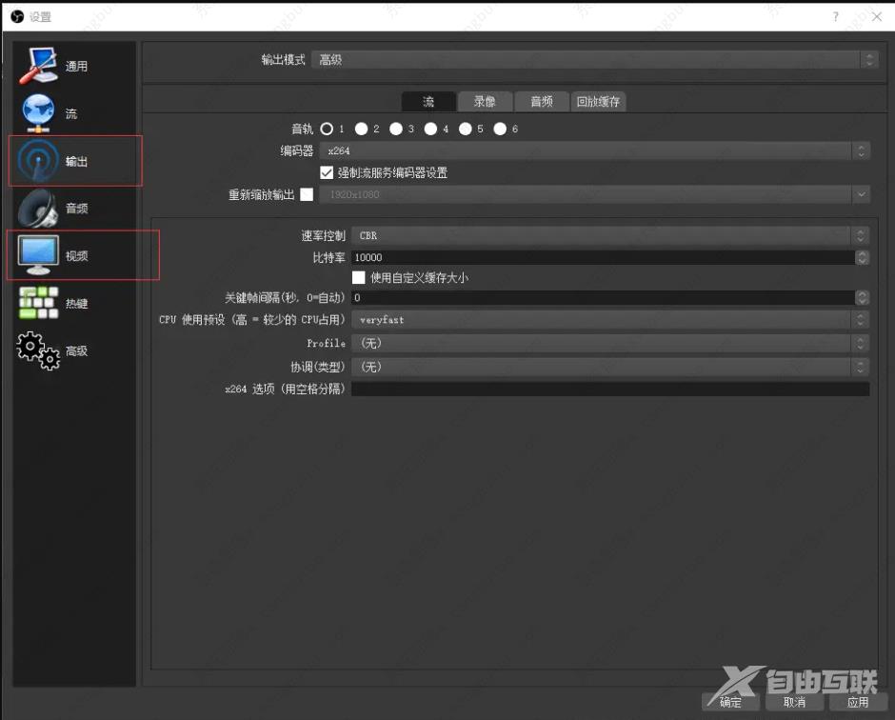Switch to the 录像 recording tab

pyautogui.click(x=485, y=102)
